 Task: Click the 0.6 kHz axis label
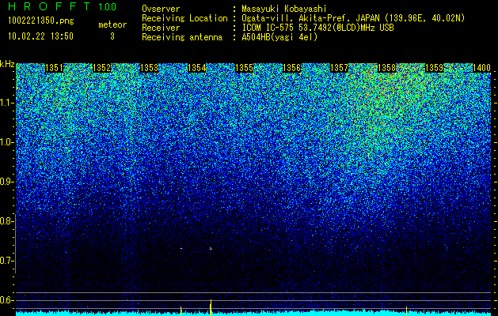tap(6, 300)
